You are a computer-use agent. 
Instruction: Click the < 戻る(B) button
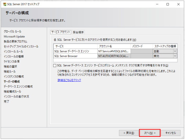(129, 133)
